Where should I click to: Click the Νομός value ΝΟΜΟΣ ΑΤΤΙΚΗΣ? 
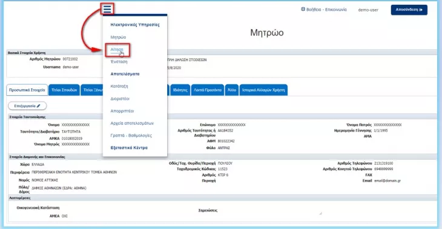(x=45, y=180)
